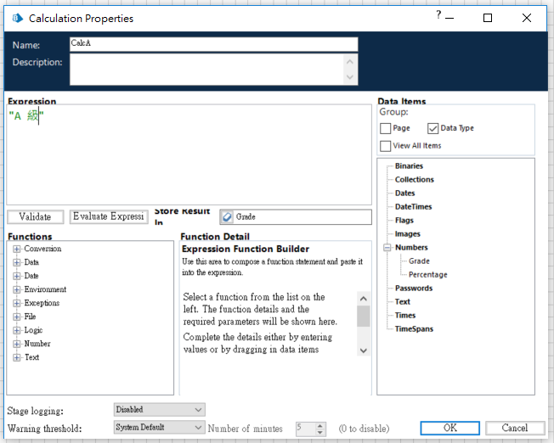Open the Warning threshold dropdown
Image resolution: width=554 pixels, height=443 pixels.
[160, 427]
